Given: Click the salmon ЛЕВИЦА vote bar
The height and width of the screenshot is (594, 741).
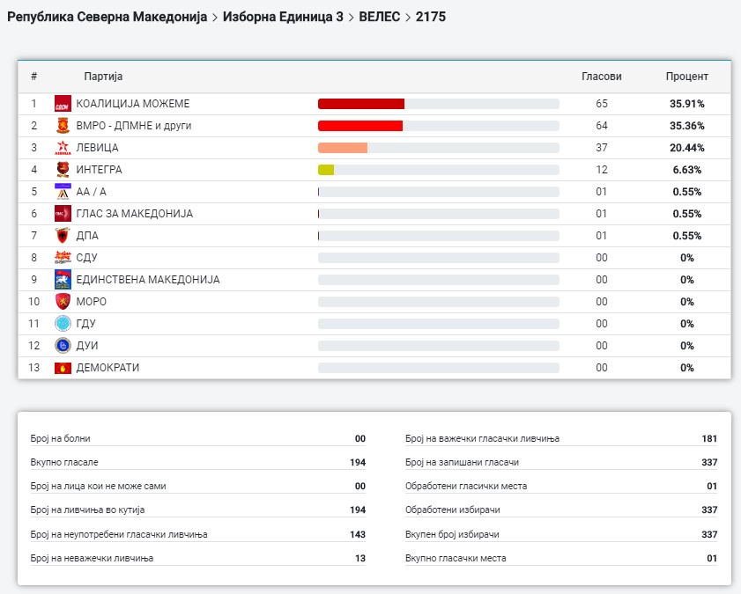Looking at the screenshot, I should point(343,148).
